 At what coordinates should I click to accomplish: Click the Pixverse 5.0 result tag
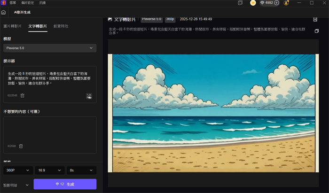point(152,19)
